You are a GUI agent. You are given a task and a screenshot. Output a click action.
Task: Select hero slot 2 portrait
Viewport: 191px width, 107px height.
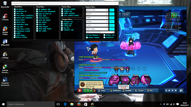pos(122,70)
